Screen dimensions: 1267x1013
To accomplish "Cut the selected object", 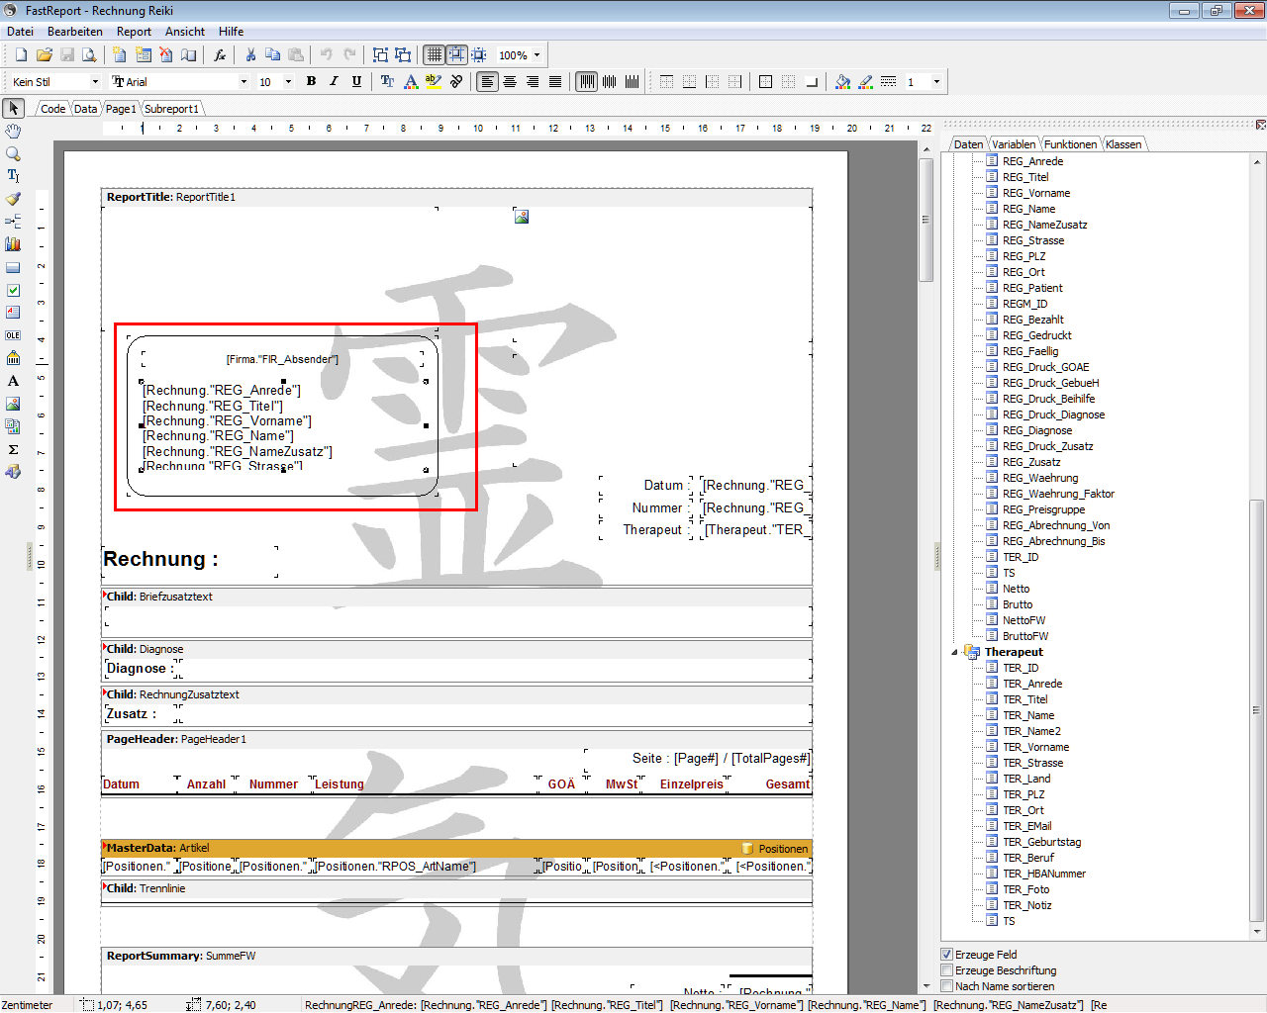I will (250, 55).
